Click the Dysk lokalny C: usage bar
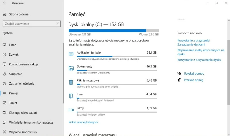Viewport: 230px width, 136px height. pos(114,31)
